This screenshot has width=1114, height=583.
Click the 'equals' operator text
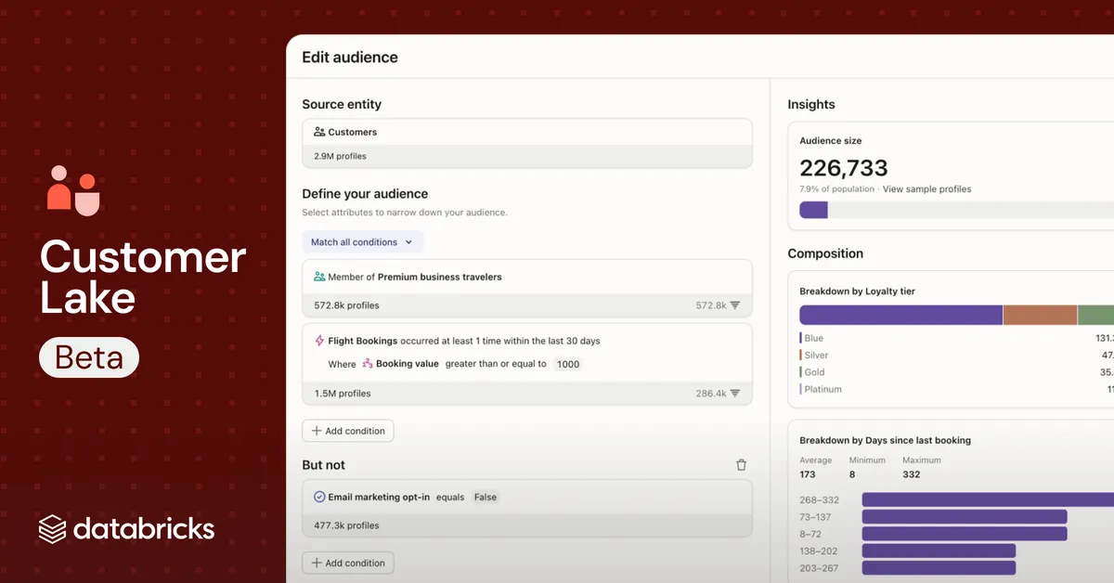point(450,497)
